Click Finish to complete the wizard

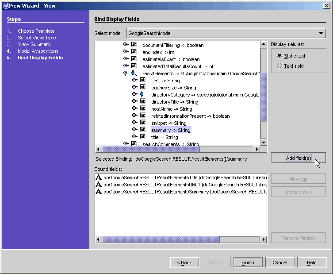point(248,262)
